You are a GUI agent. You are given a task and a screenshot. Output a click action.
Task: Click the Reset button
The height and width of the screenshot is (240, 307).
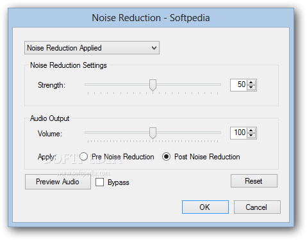tap(254, 181)
